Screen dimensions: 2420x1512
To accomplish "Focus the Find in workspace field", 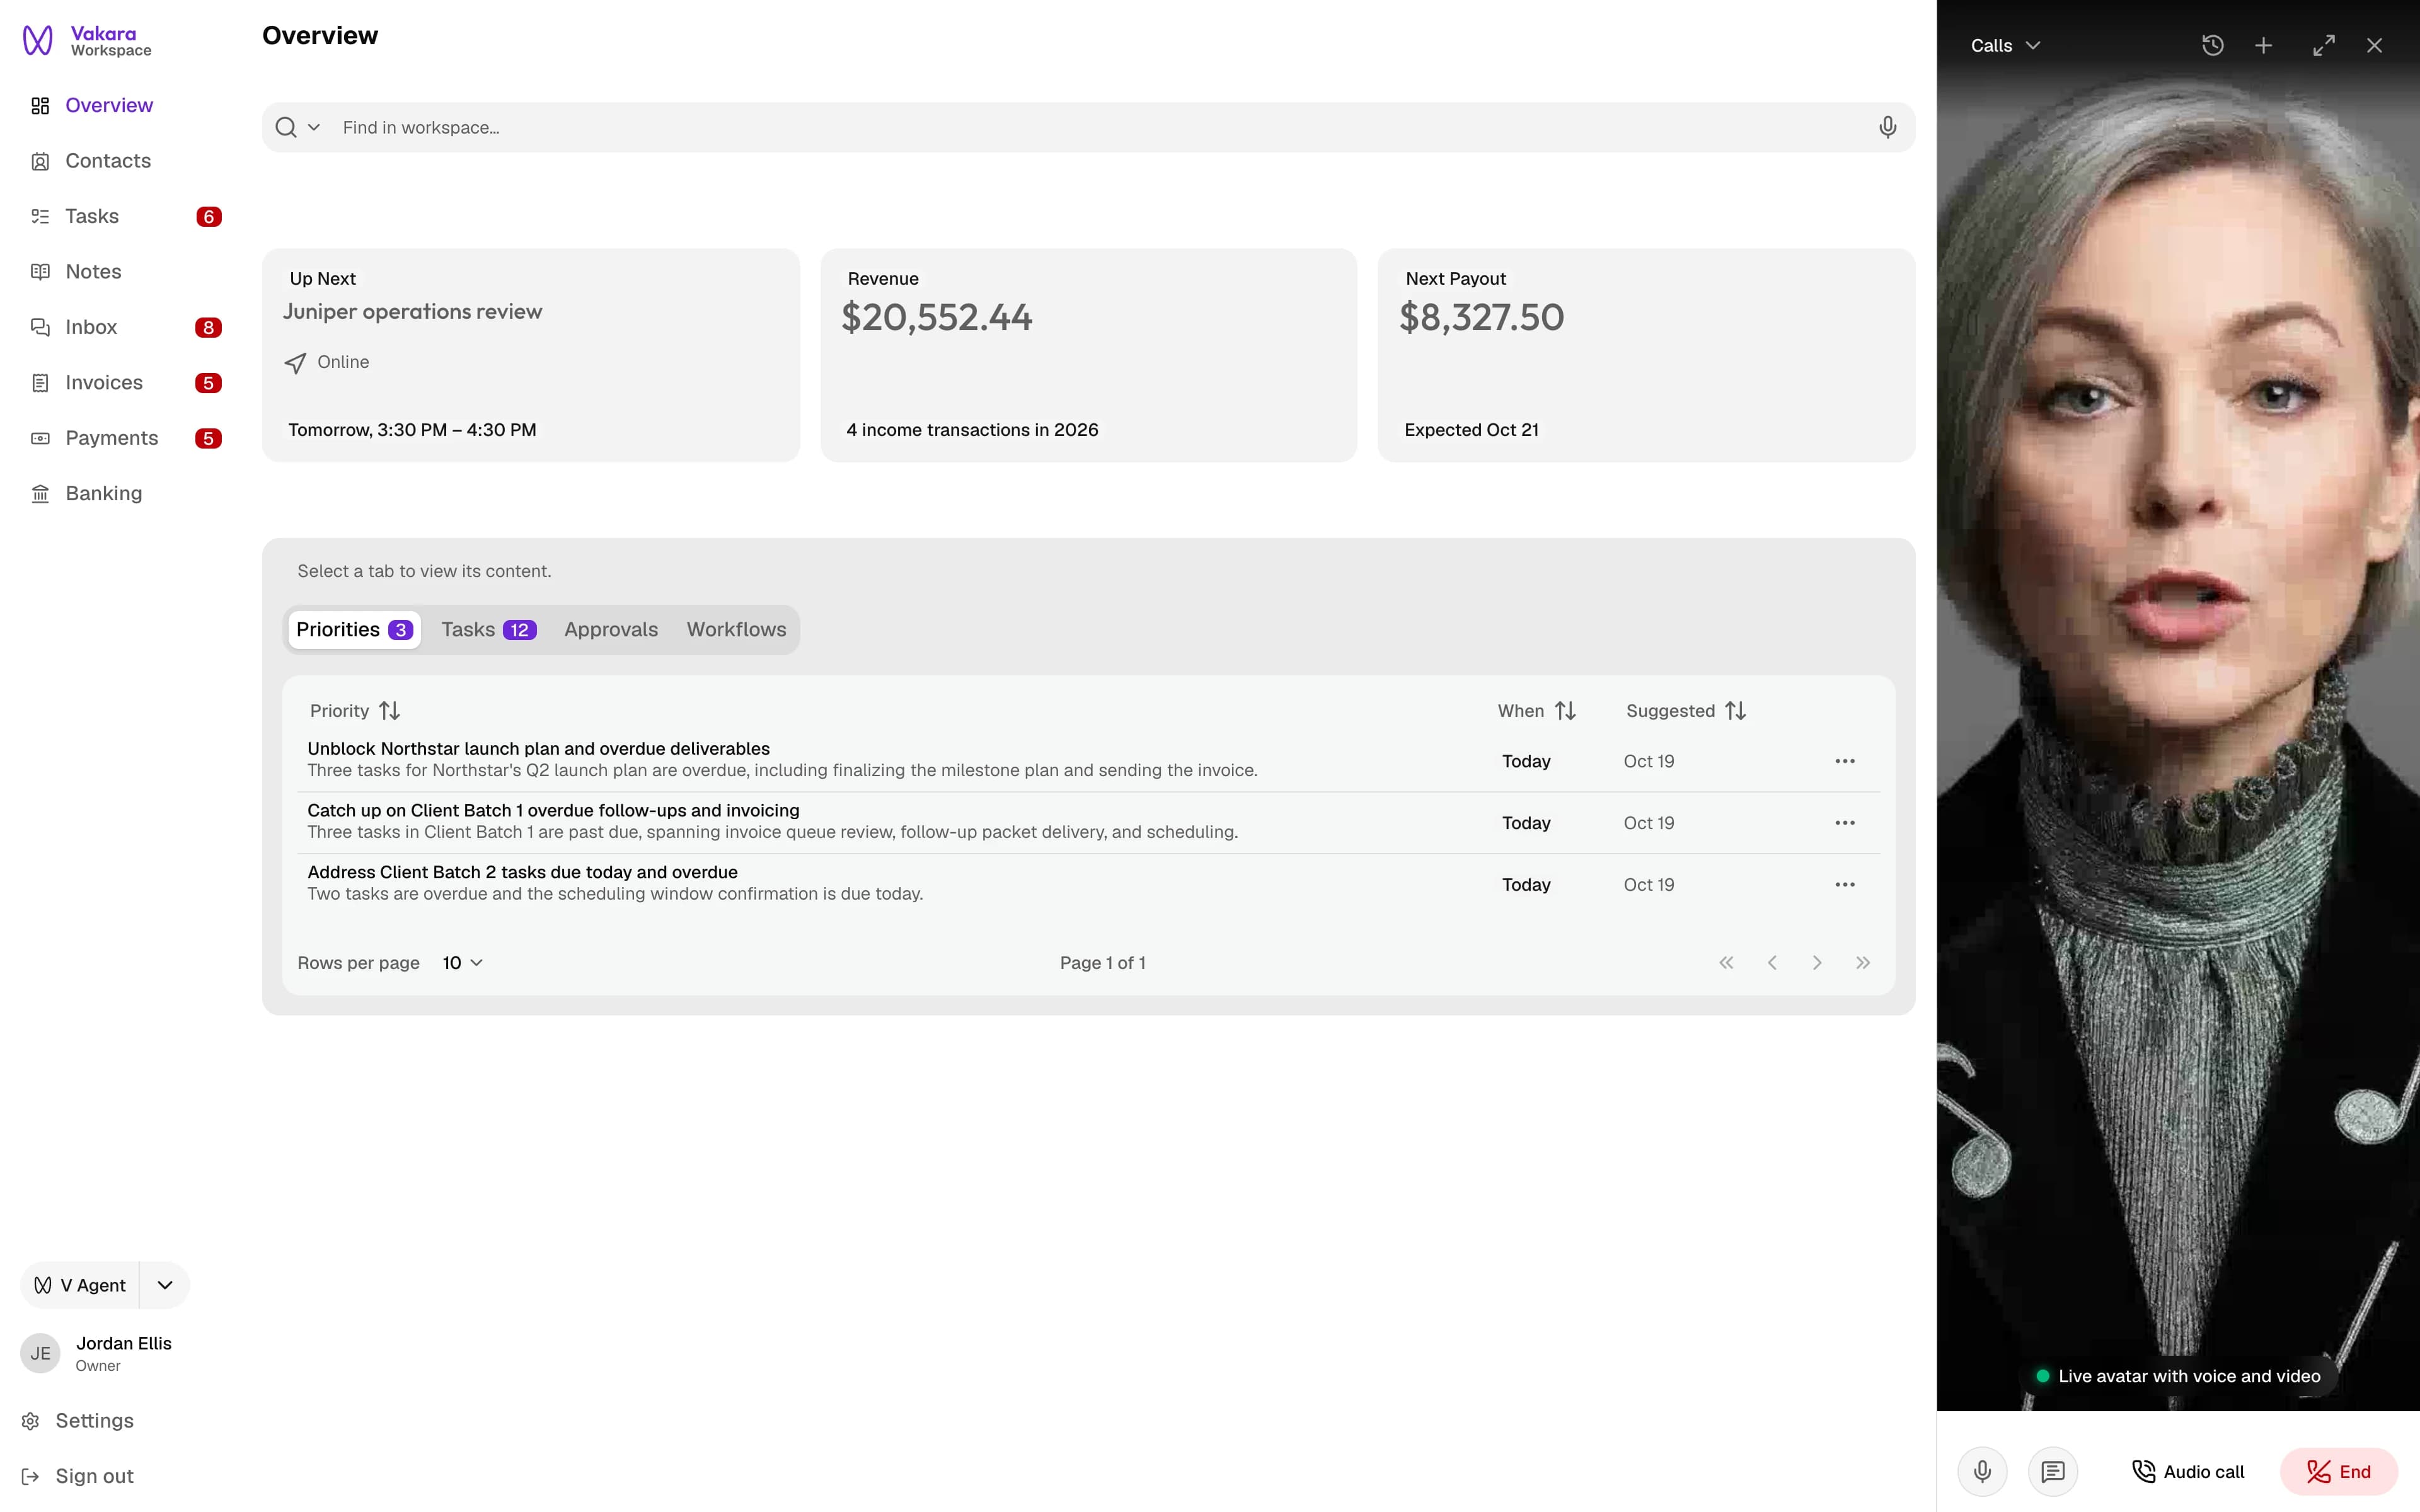I will pos(1089,127).
